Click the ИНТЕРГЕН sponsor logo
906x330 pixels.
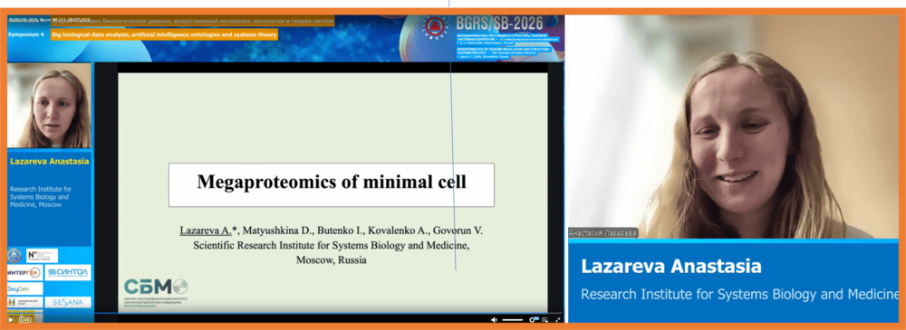(24, 272)
